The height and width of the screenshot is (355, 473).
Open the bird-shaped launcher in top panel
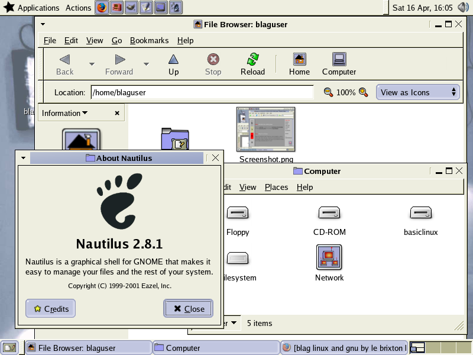pyautogui.click(x=131, y=8)
